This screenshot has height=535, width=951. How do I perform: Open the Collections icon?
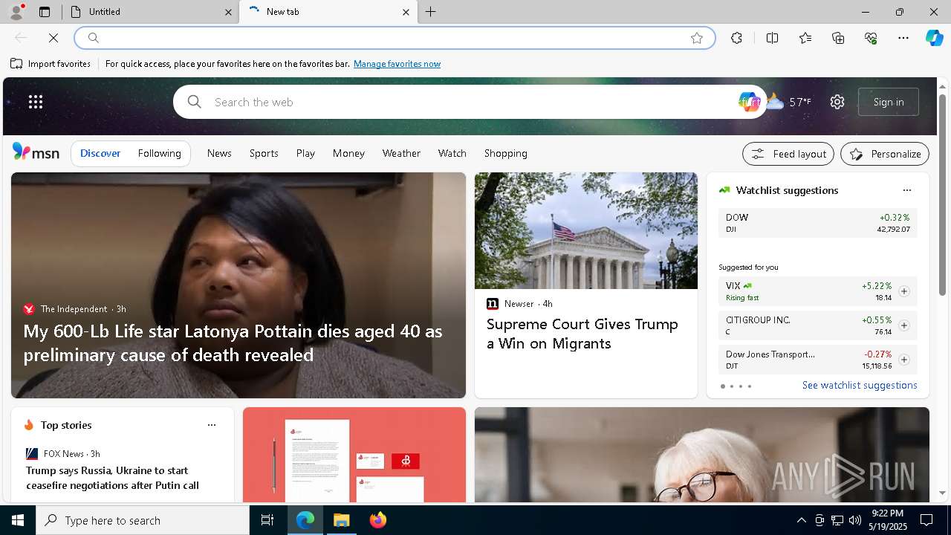(838, 38)
